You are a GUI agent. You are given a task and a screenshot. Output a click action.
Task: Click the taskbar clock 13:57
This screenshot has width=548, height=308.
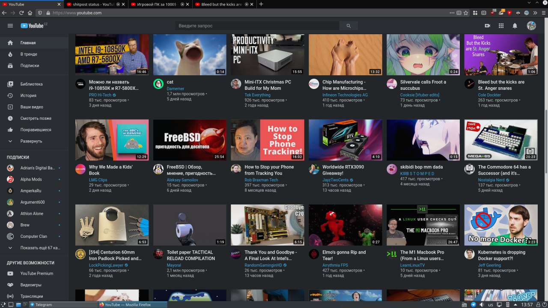[527, 305]
